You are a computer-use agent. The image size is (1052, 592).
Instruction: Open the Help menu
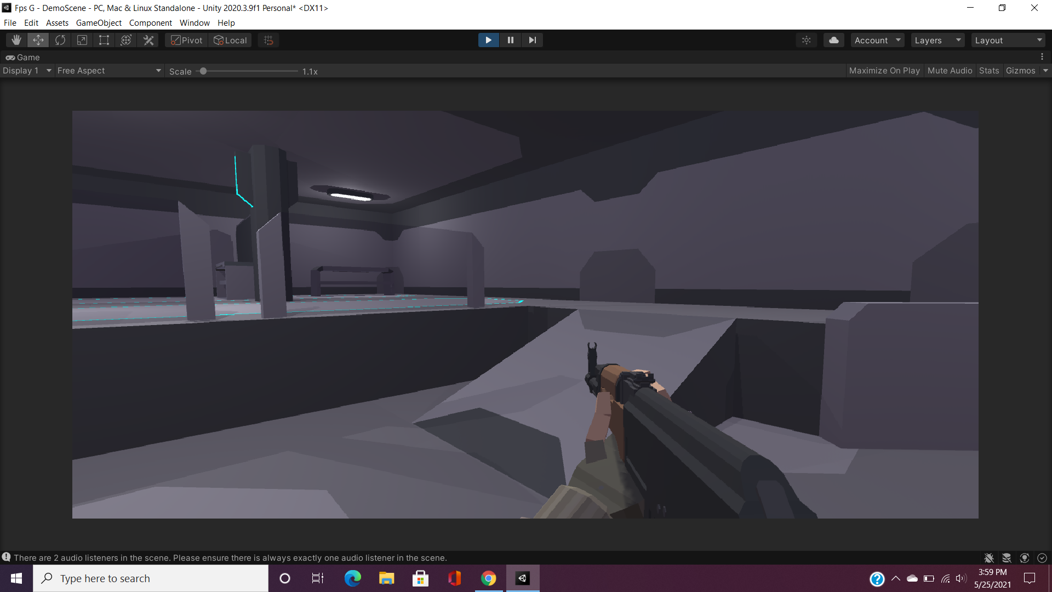[x=226, y=22]
